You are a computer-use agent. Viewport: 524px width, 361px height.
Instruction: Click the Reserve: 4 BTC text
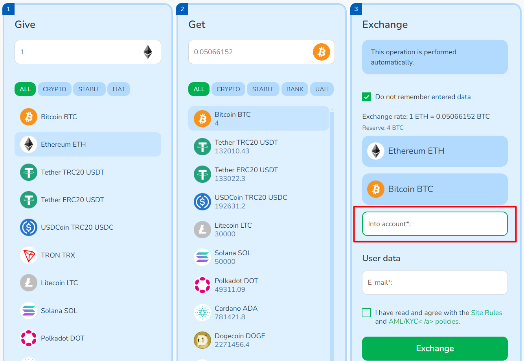(382, 128)
